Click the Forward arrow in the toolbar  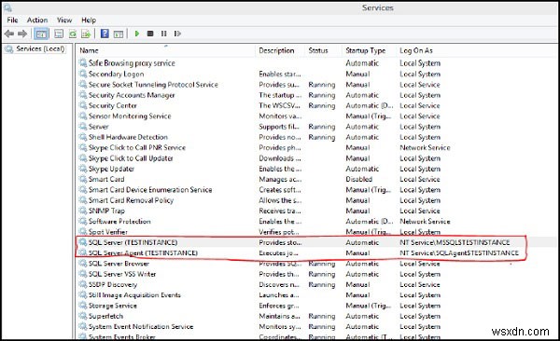click(x=22, y=34)
